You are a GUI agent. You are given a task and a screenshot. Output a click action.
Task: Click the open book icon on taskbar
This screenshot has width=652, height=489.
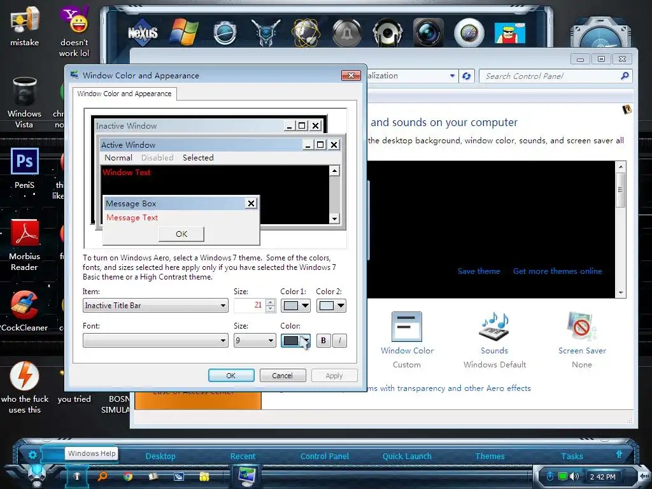(153, 476)
